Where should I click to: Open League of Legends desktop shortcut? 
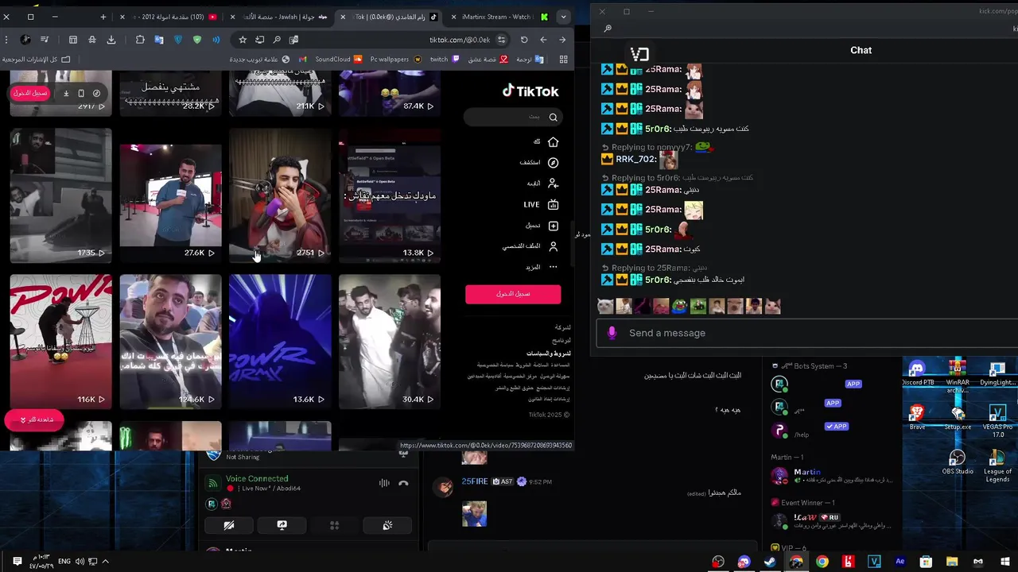pyautogui.click(x=997, y=466)
